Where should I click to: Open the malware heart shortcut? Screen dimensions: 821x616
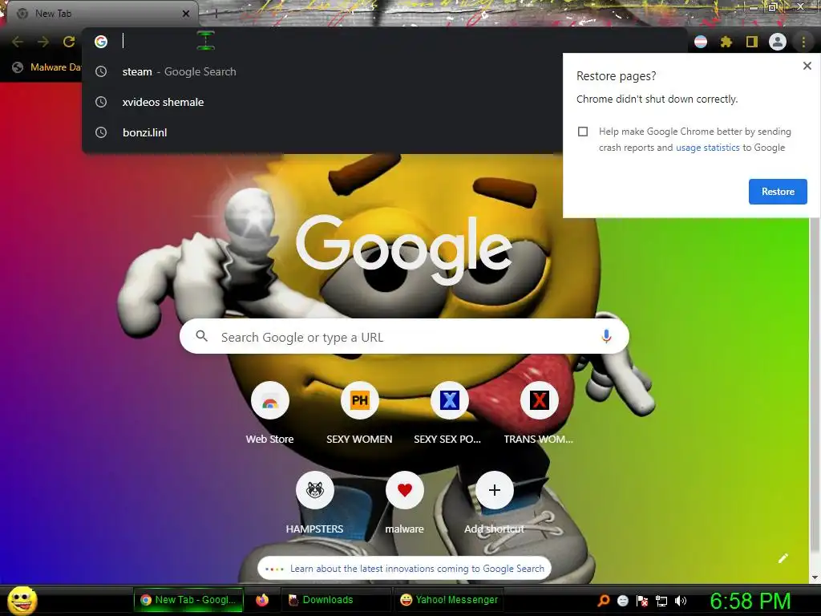pyautogui.click(x=404, y=503)
